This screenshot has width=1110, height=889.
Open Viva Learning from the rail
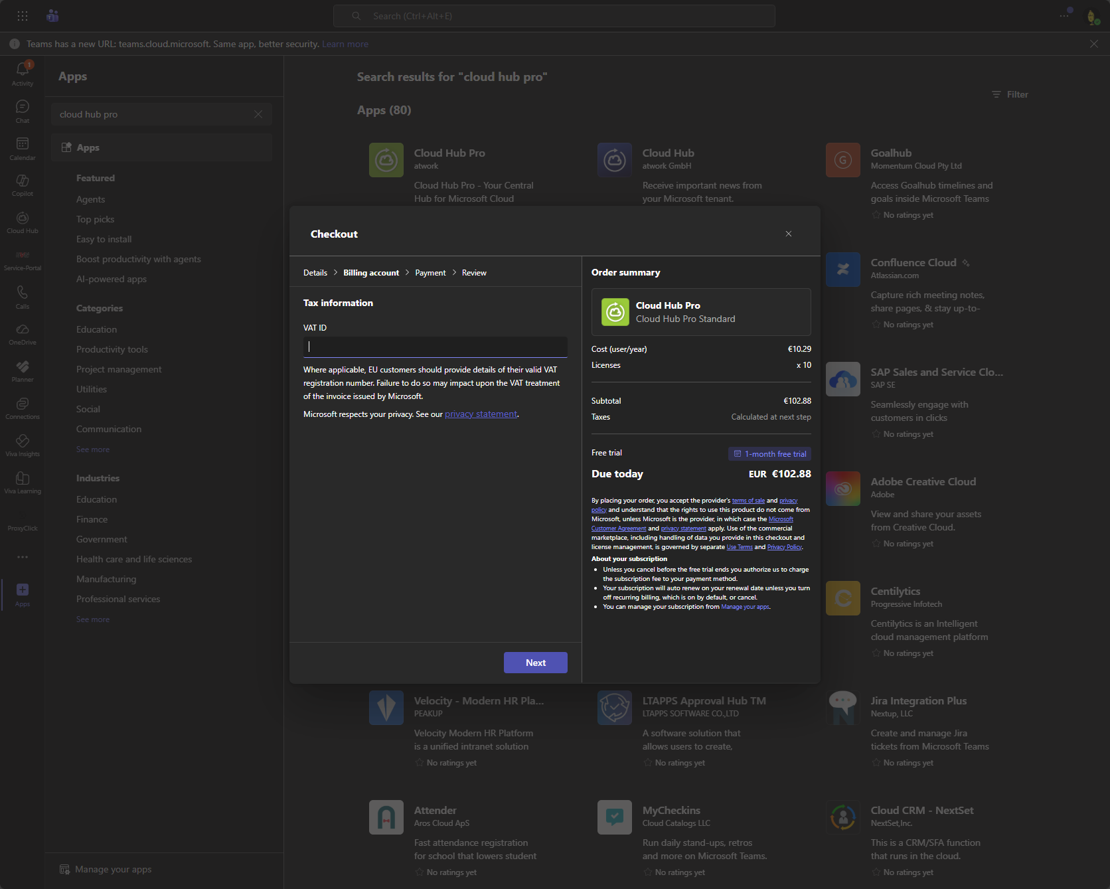pyautogui.click(x=23, y=483)
